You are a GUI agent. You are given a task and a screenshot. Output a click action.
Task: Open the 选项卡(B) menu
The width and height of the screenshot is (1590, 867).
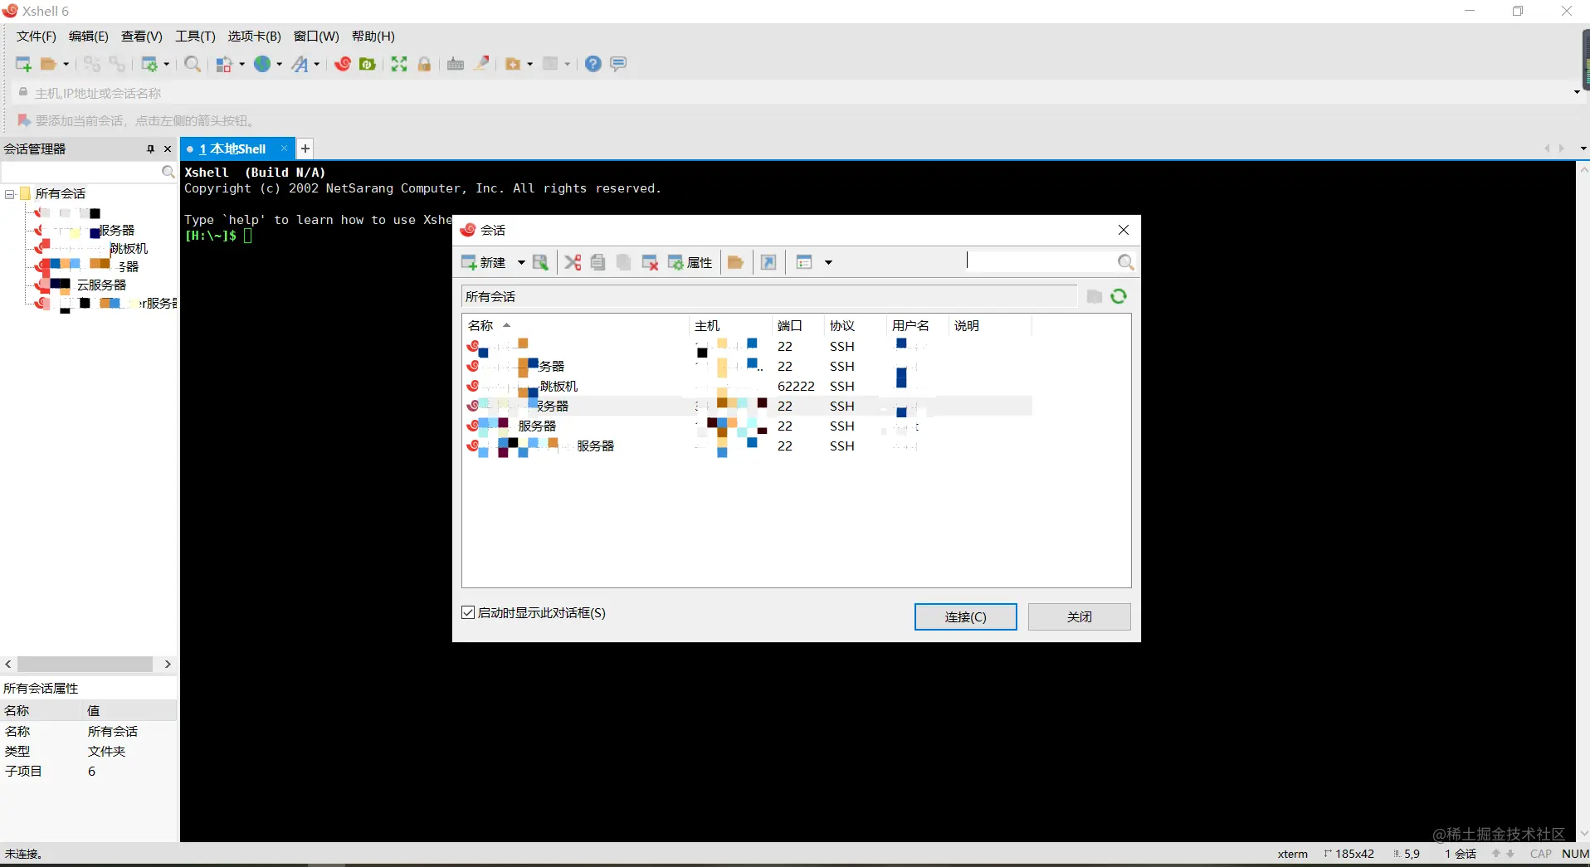click(x=255, y=37)
